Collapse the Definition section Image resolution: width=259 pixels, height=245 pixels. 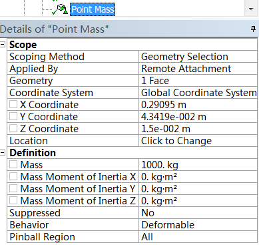[x=3, y=153]
